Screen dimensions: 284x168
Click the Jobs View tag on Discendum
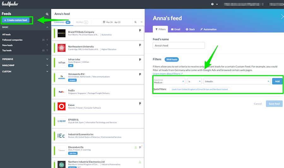click(73, 154)
